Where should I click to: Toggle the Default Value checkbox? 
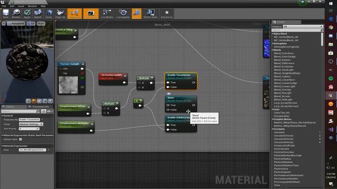(21, 139)
